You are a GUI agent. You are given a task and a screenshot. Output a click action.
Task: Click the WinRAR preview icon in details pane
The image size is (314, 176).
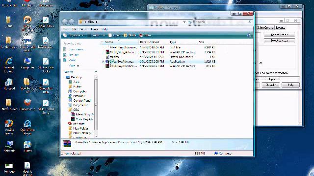[67, 143]
